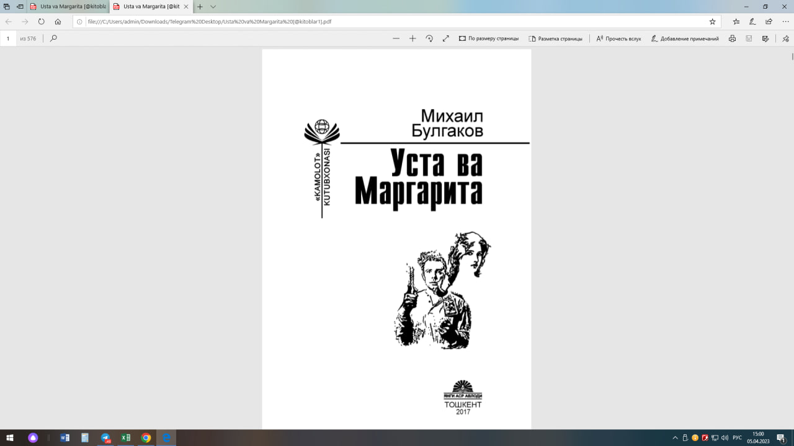Save the PDF document
Image resolution: width=794 pixels, height=446 pixels.
(x=749, y=38)
